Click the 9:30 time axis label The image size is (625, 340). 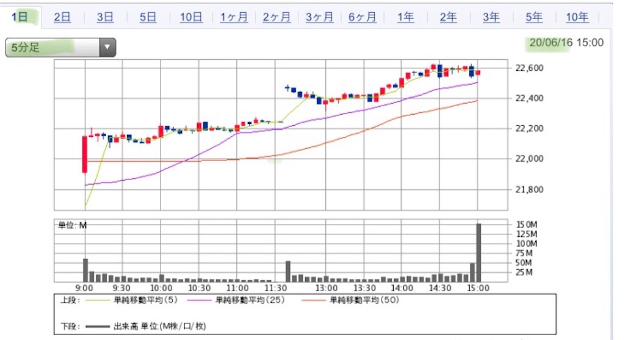(x=121, y=288)
